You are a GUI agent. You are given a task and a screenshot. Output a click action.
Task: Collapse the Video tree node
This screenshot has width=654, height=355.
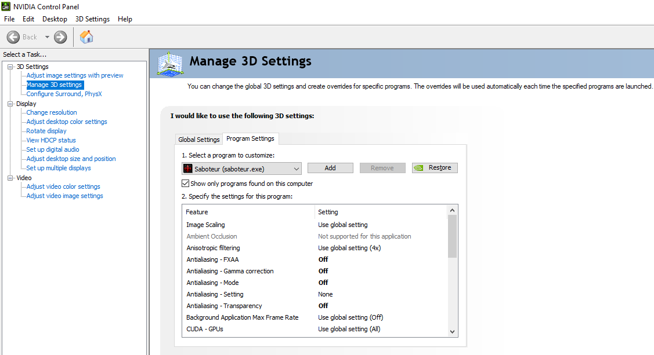point(10,178)
